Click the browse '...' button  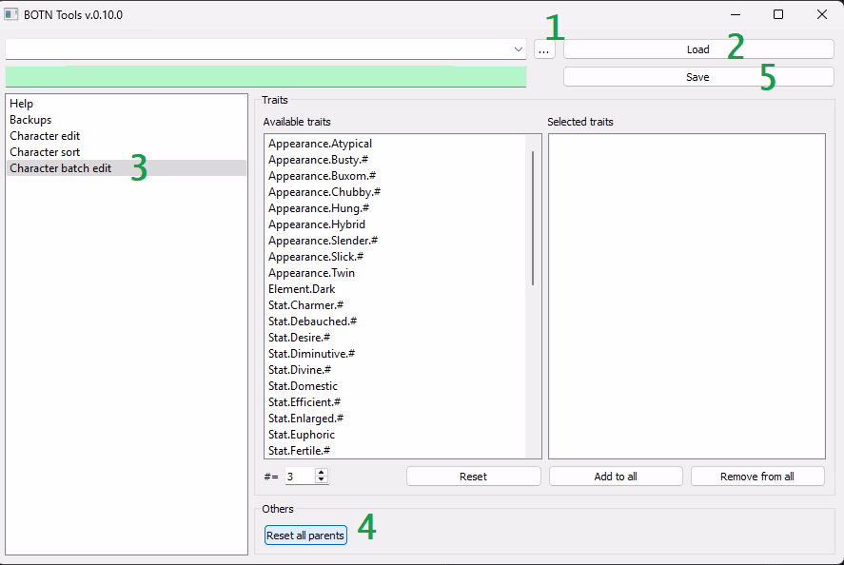click(543, 49)
